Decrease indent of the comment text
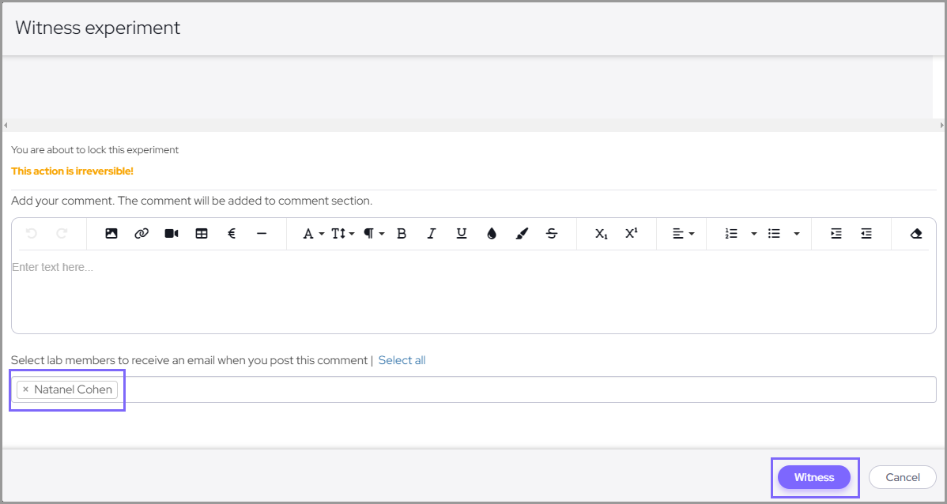The height and width of the screenshot is (504, 947). coord(866,234)
